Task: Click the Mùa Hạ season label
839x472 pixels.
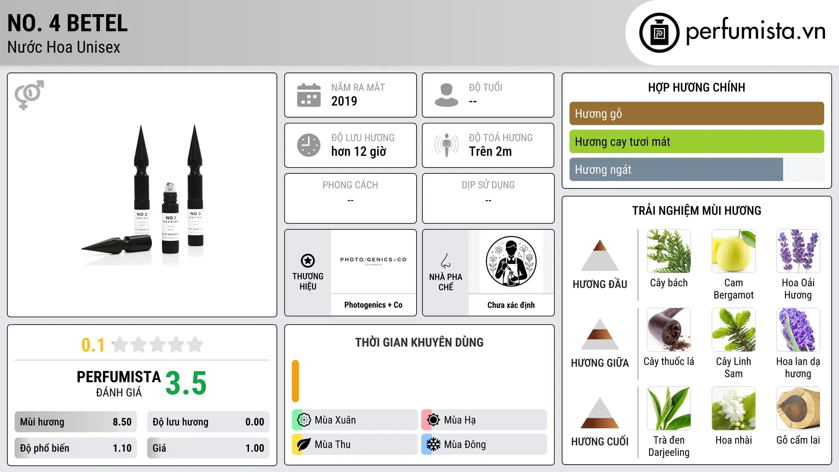Action: click(460, 420)
